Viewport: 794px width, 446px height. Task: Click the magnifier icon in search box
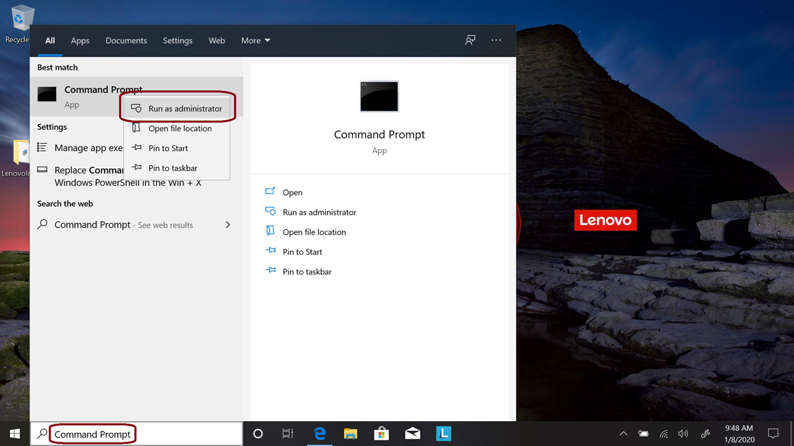[x=42, y=434]
